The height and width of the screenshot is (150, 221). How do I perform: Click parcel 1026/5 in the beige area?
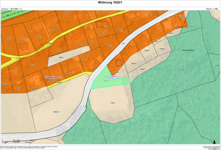click(x=147, y=50)
